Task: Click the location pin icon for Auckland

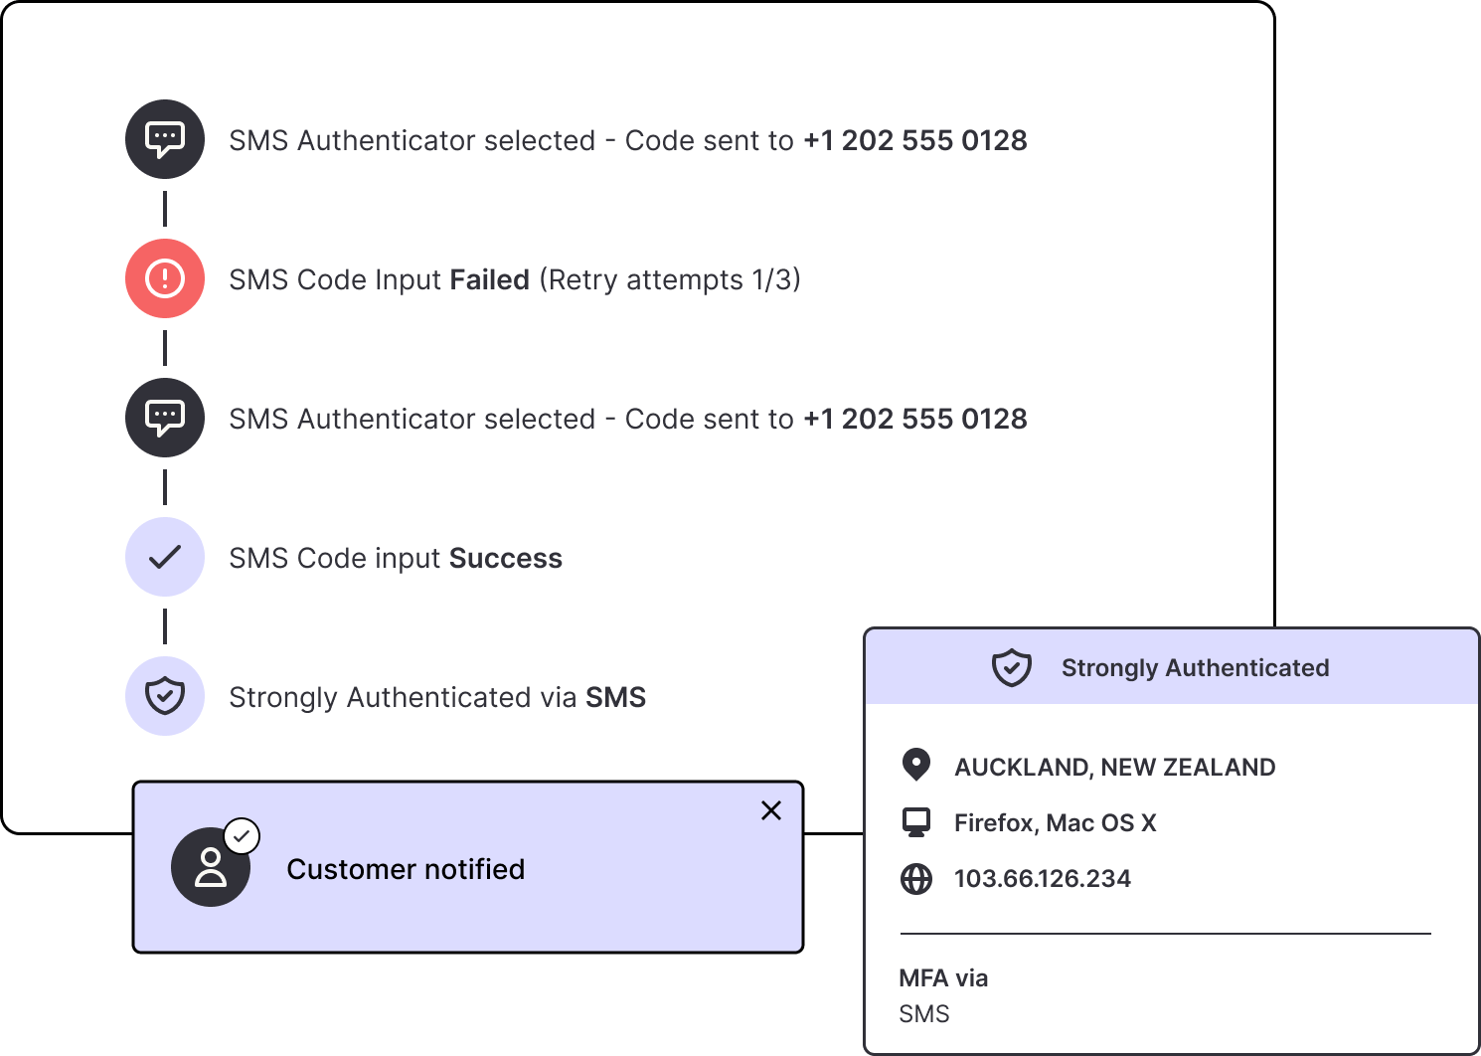Action: pyautogui.click(x=915, y=767)
